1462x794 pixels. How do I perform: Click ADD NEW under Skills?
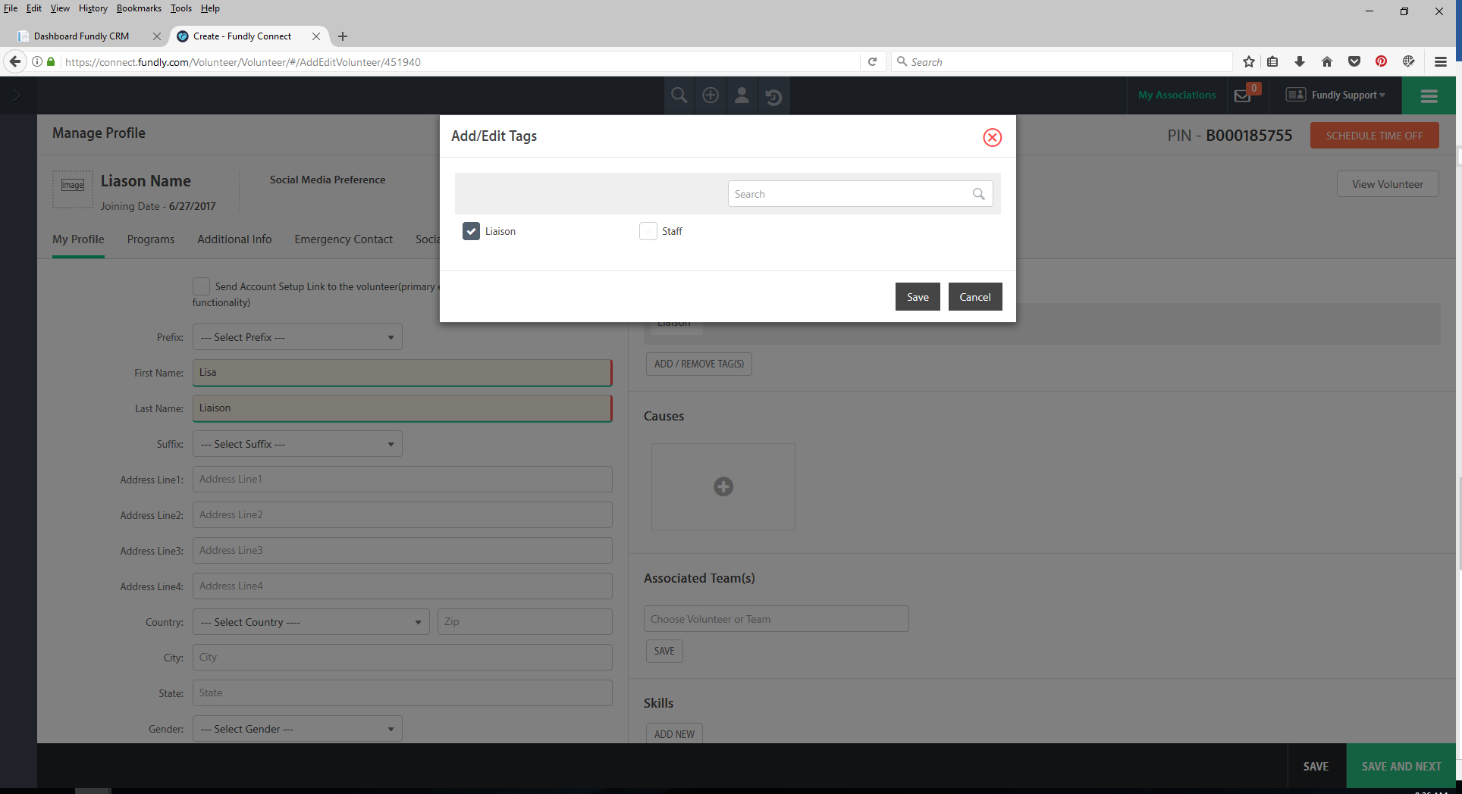[674, 733]
